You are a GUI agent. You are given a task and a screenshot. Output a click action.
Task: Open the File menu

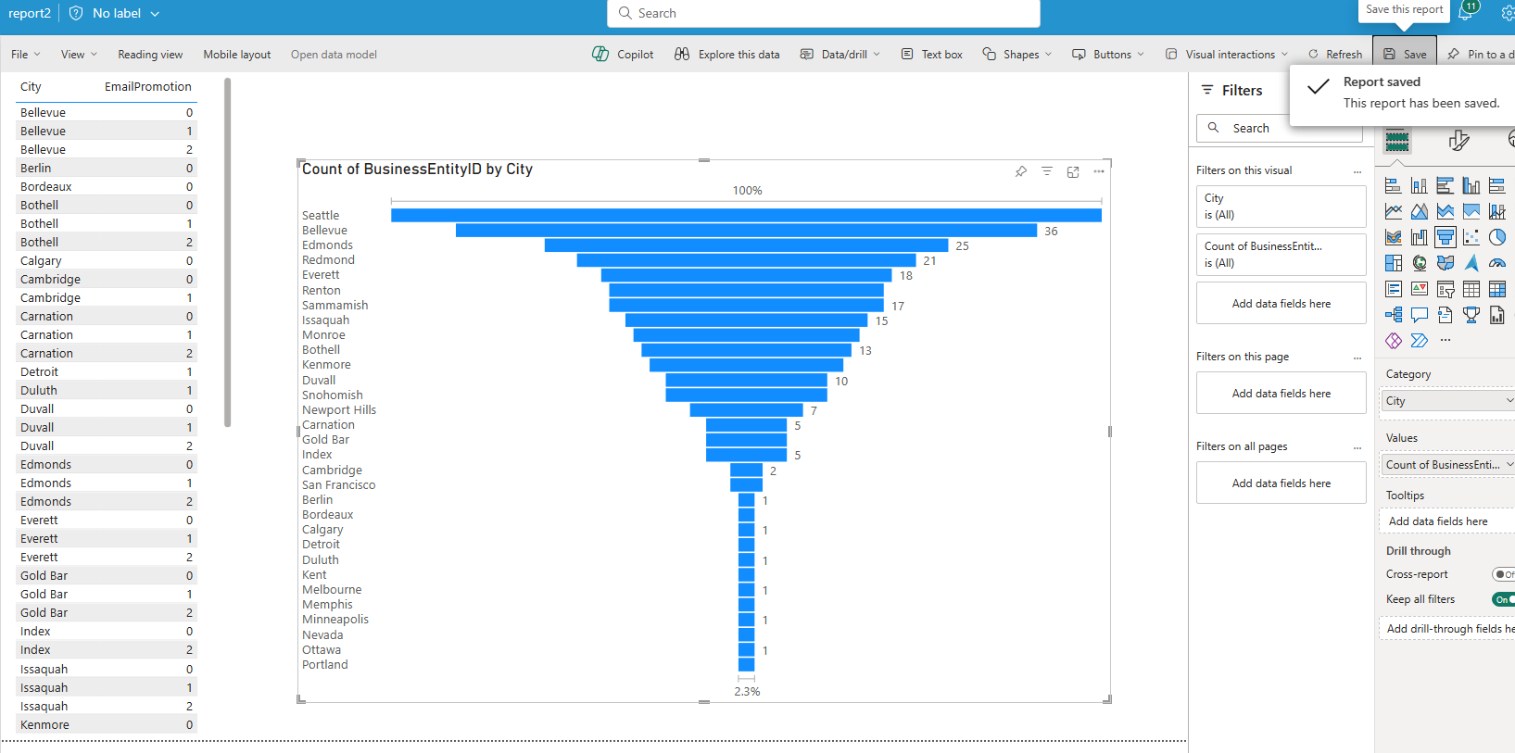[x=25, y=55]
